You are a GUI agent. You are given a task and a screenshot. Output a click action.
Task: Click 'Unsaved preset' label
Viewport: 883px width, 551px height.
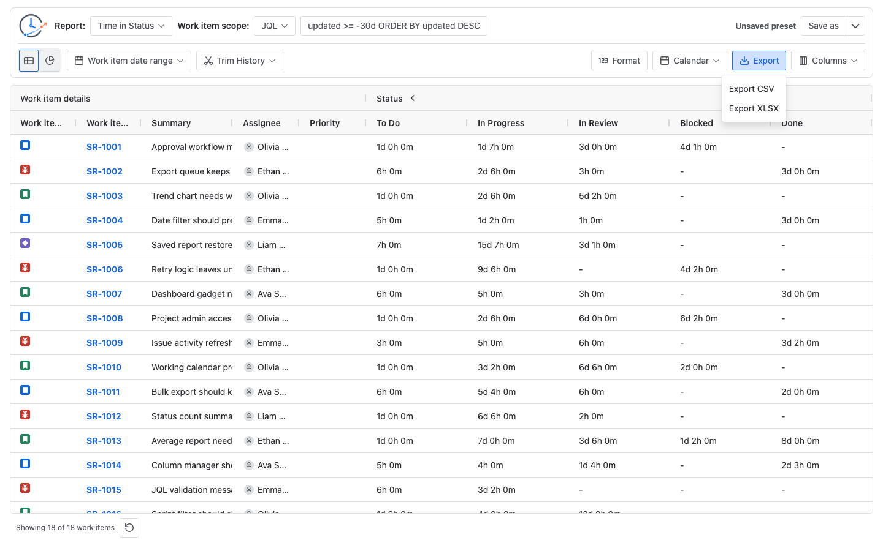pos(766,26)
